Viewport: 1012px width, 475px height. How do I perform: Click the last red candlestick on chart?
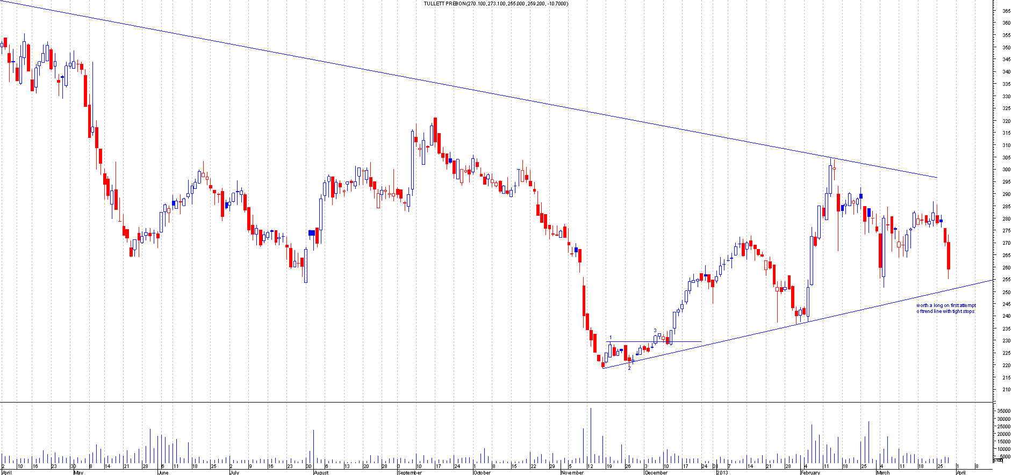(949, 255)
